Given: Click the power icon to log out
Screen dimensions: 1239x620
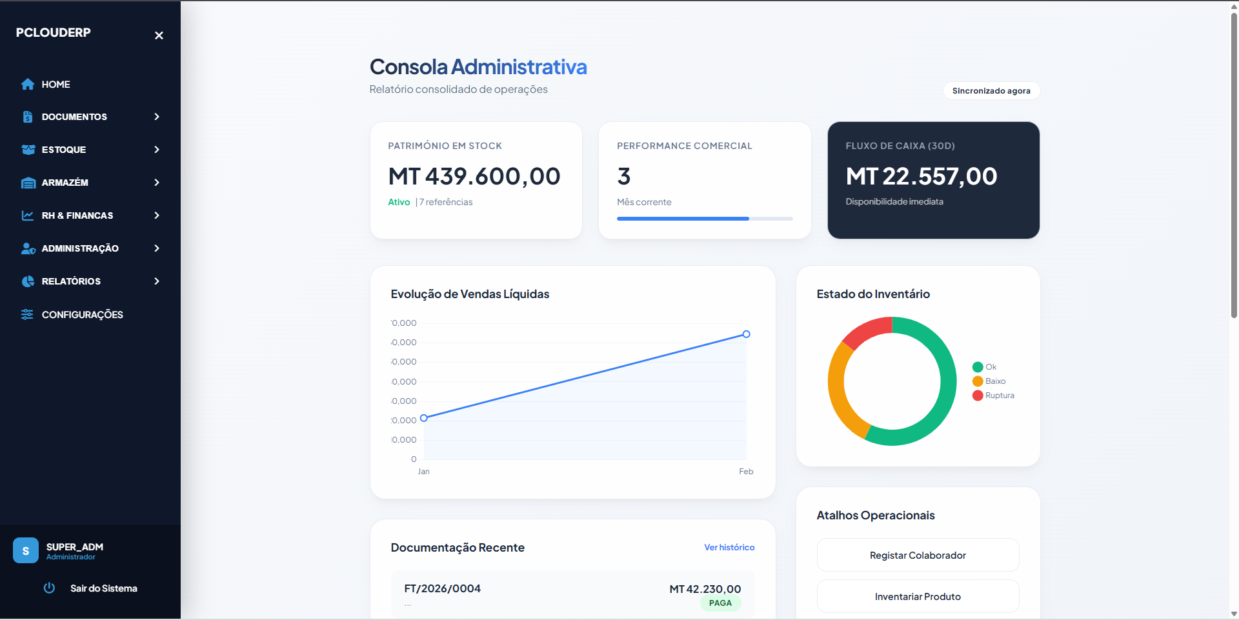Looking at the screenshot, I should tap(49, 588).
